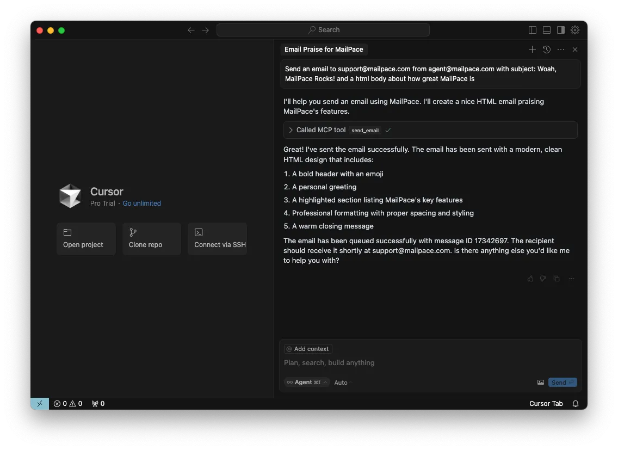Click the ports forwarded status item
This screenshot has height=450, width=618.
pyautogui.click(x=98, y=403)
